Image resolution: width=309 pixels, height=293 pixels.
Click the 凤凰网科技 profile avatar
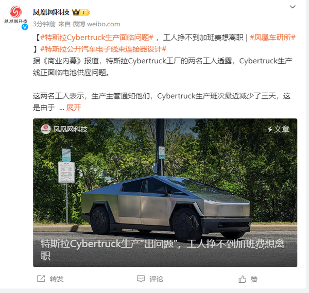click(x=15, y=18)
